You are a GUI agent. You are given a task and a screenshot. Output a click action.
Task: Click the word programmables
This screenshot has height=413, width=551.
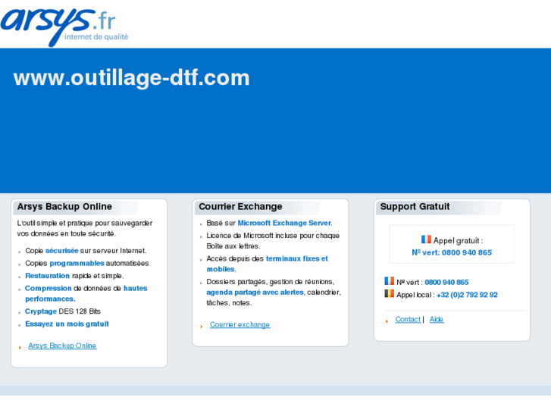point(77,263)
